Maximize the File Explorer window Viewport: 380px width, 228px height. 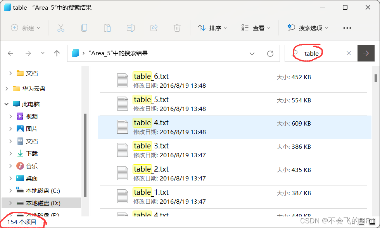click(x=345, y=7)
